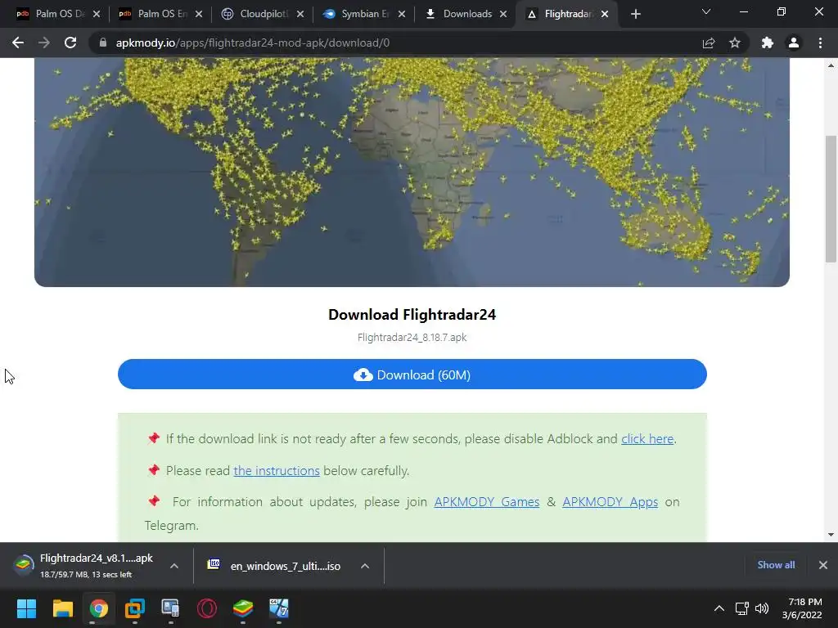This screenshot has width=838, height=628.
Task: Close the Downloads tab
Action: pos(503,15)
